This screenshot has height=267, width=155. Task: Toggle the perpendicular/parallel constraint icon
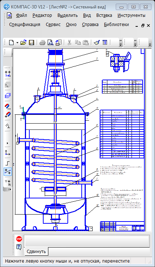point(8,125)
